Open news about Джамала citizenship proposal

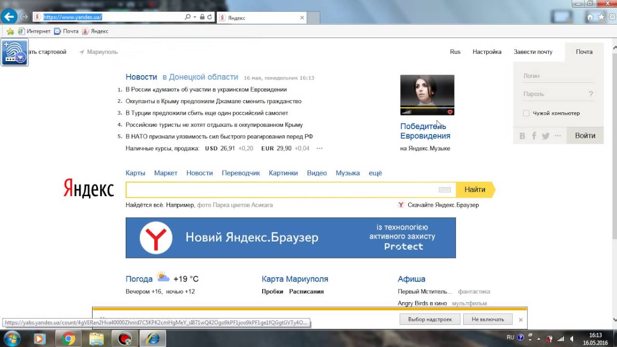(x=214, y=101)
